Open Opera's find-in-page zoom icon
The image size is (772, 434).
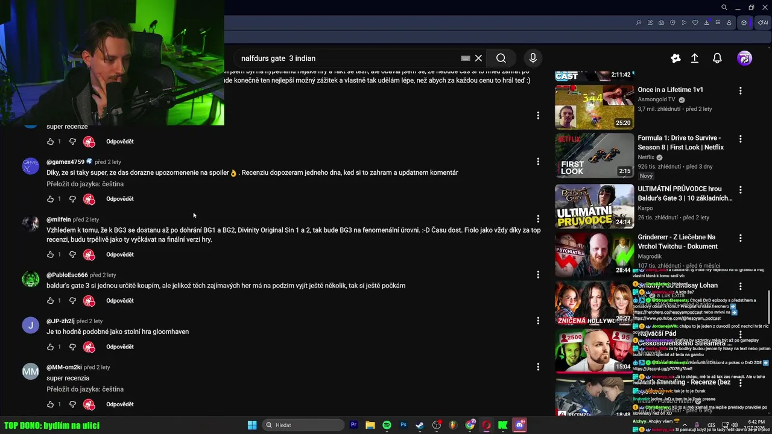tap(639, 23)
